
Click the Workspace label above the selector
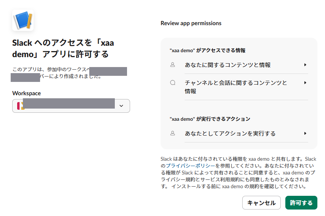[27, 93]
